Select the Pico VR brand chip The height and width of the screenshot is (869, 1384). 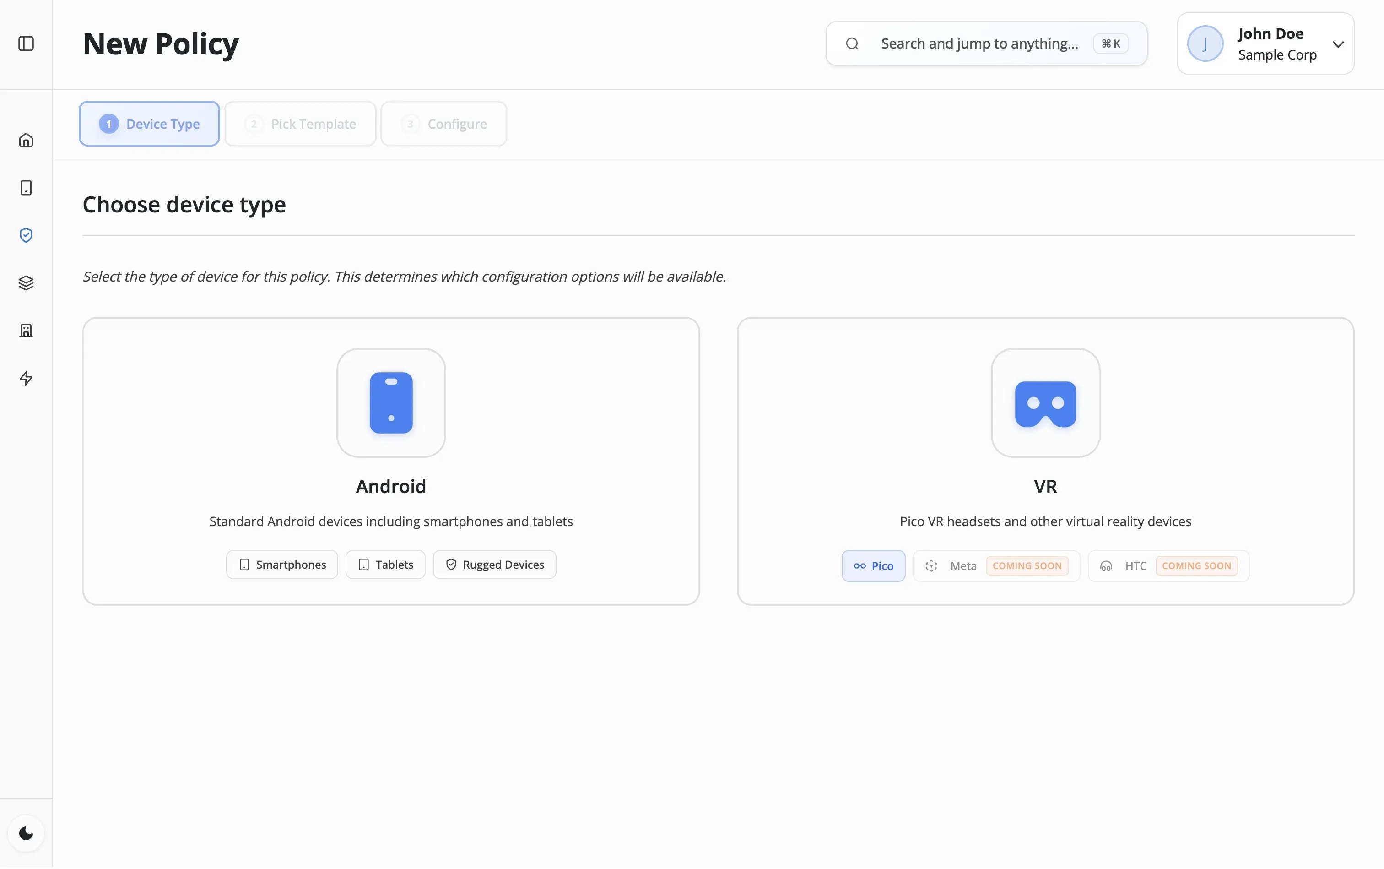click(x=873, y=566)
